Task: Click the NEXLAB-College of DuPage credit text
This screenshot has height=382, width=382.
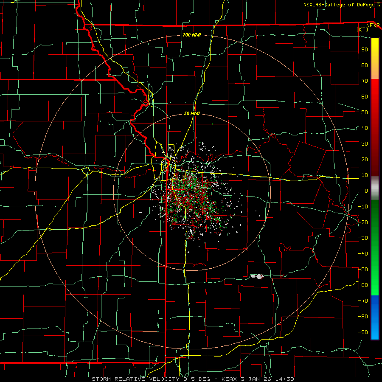Action: (340, 5)
